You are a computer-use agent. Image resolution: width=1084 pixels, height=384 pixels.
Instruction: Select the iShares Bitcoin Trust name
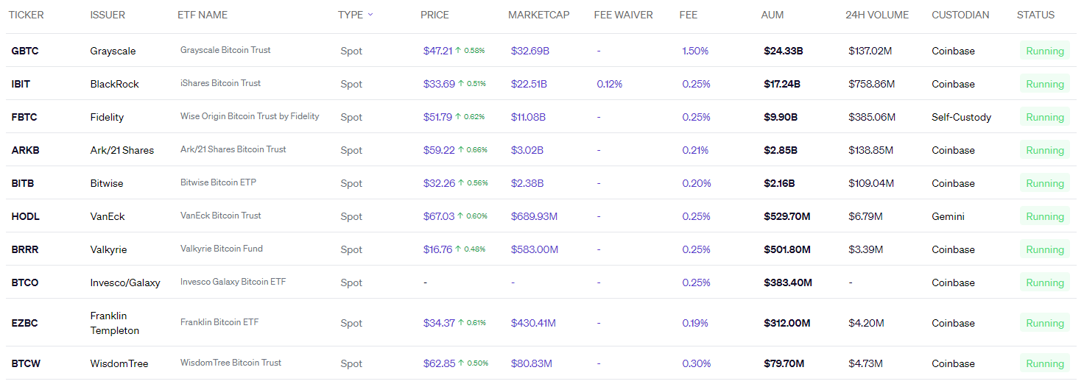220,83
